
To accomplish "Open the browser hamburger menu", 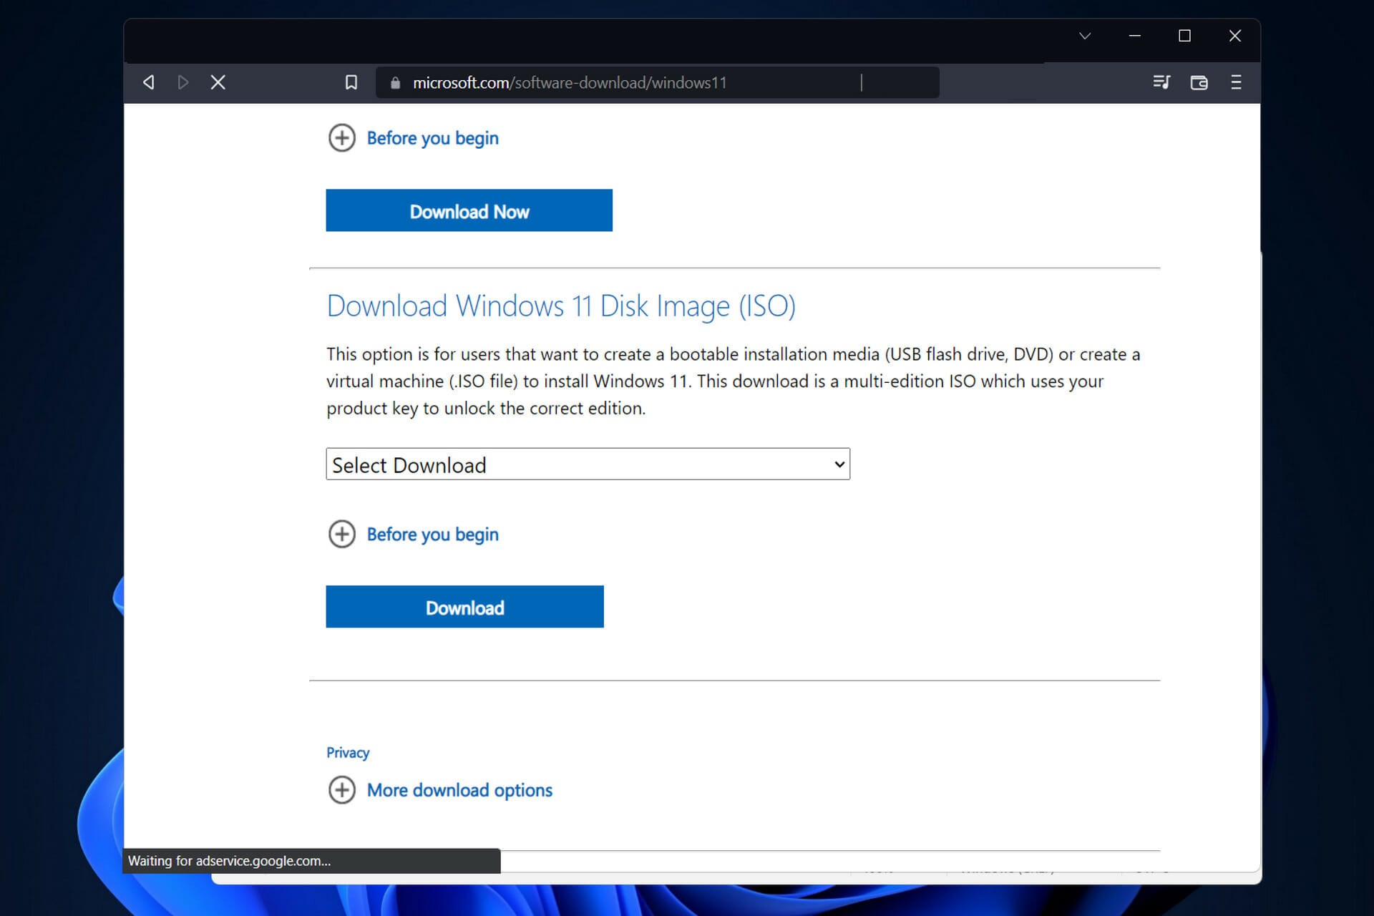I will [1236, 82].
